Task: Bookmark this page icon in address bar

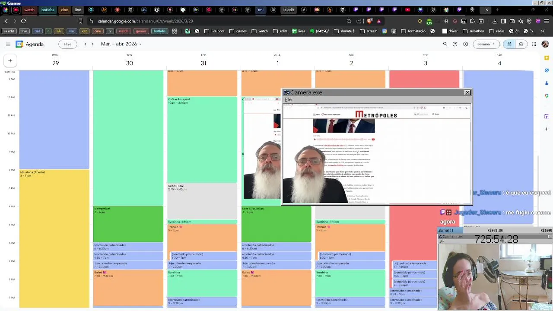Action: coord(80,21)
